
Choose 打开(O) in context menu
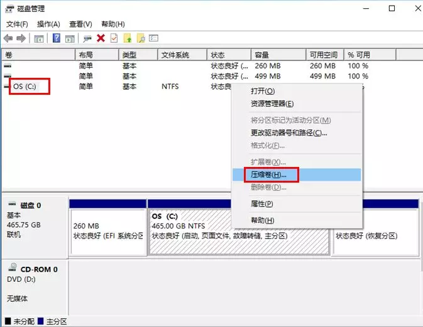click(x=297, y=91)
